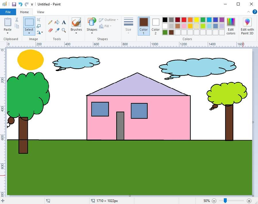The width and height of the screenshot is (258, 204).
Task: Pick the indigo blue color swatch
Action: click(x=216, y=20)
